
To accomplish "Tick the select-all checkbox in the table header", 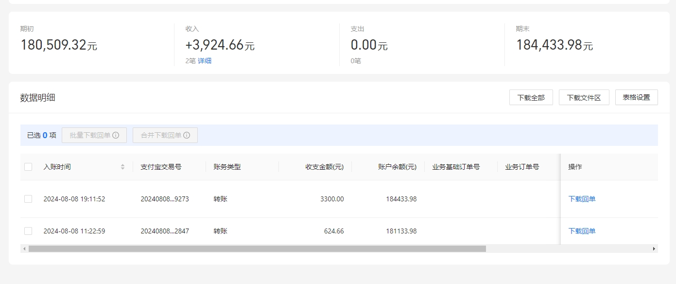I will click(28, 167).
